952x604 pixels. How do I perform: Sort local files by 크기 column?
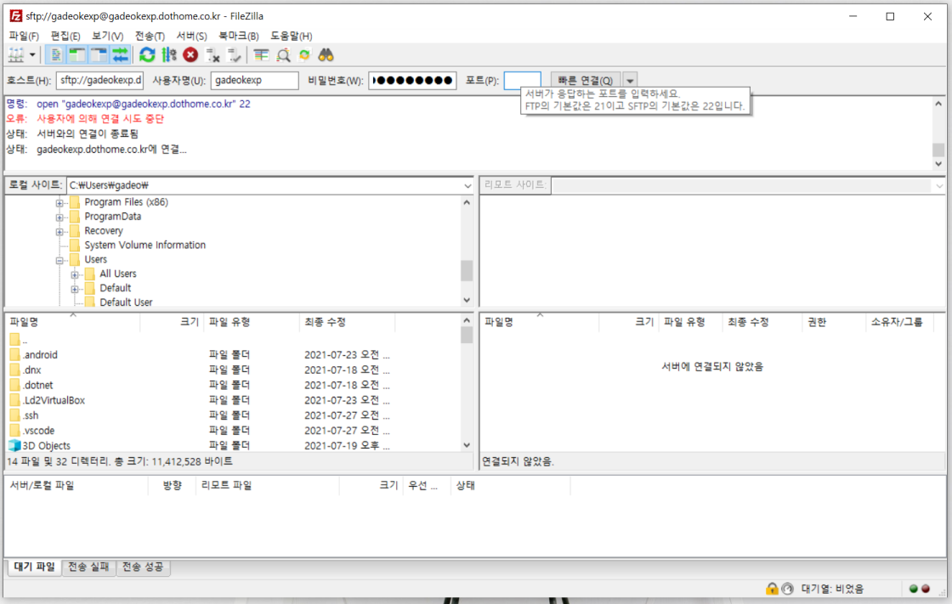(x=172, y=322)
